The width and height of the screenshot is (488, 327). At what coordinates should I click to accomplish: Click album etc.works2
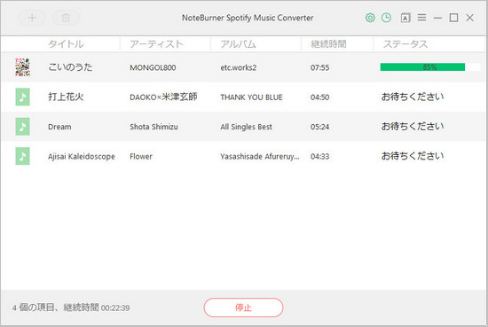(x=239, y=67)
